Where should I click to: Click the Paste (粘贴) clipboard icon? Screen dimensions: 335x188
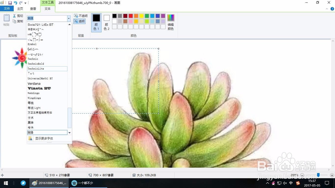coord(6,18)
